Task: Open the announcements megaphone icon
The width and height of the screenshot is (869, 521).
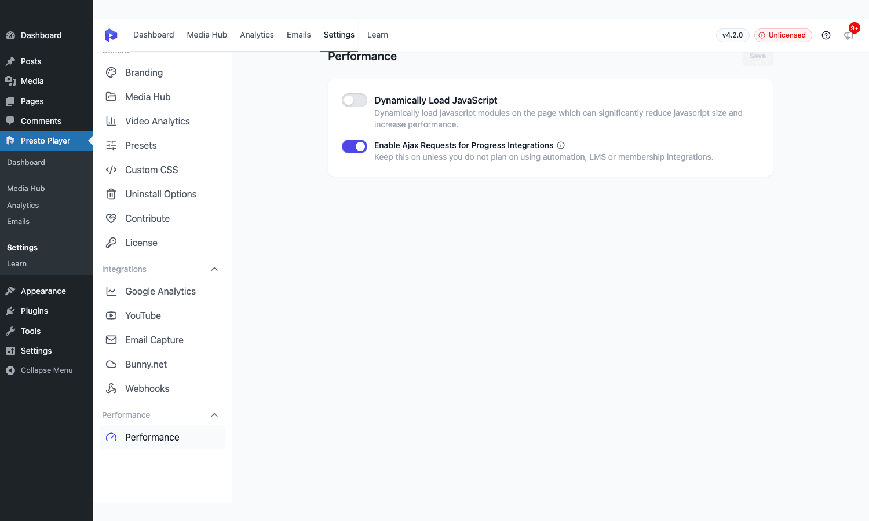Action: point(849,36)
